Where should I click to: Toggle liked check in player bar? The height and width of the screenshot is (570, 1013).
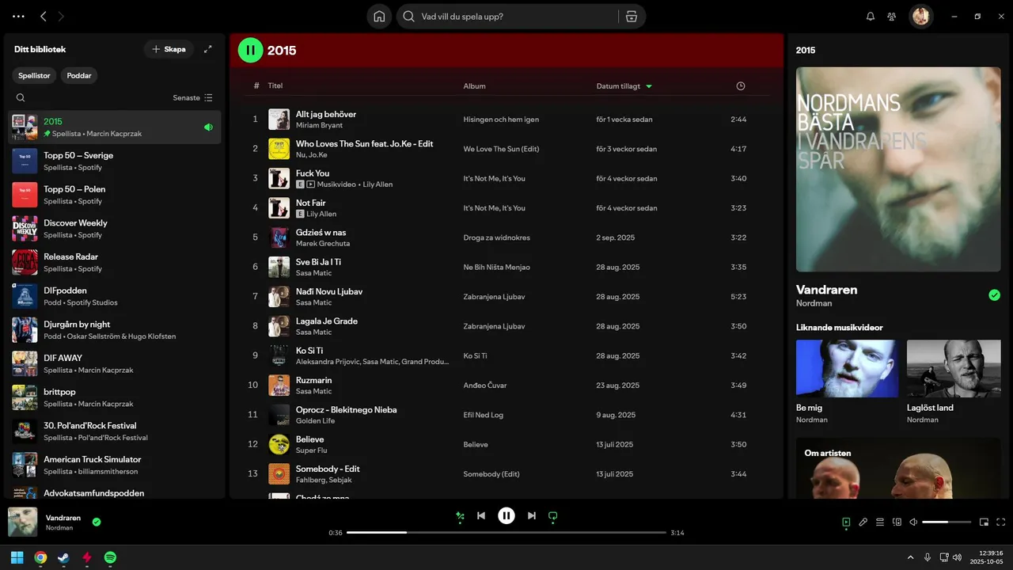(x=97, y=522)
